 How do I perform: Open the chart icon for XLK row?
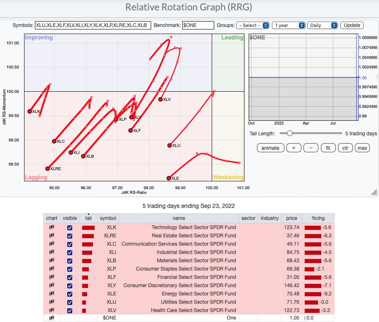51,227
